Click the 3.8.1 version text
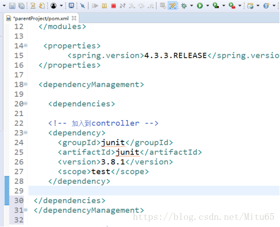The width and height of the screenshot is (280, 227). 113,162
